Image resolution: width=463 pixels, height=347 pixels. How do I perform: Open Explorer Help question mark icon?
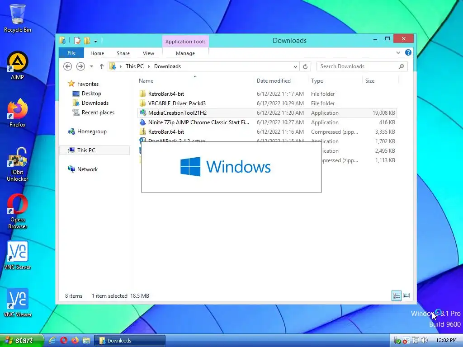(x=408, y=52)
